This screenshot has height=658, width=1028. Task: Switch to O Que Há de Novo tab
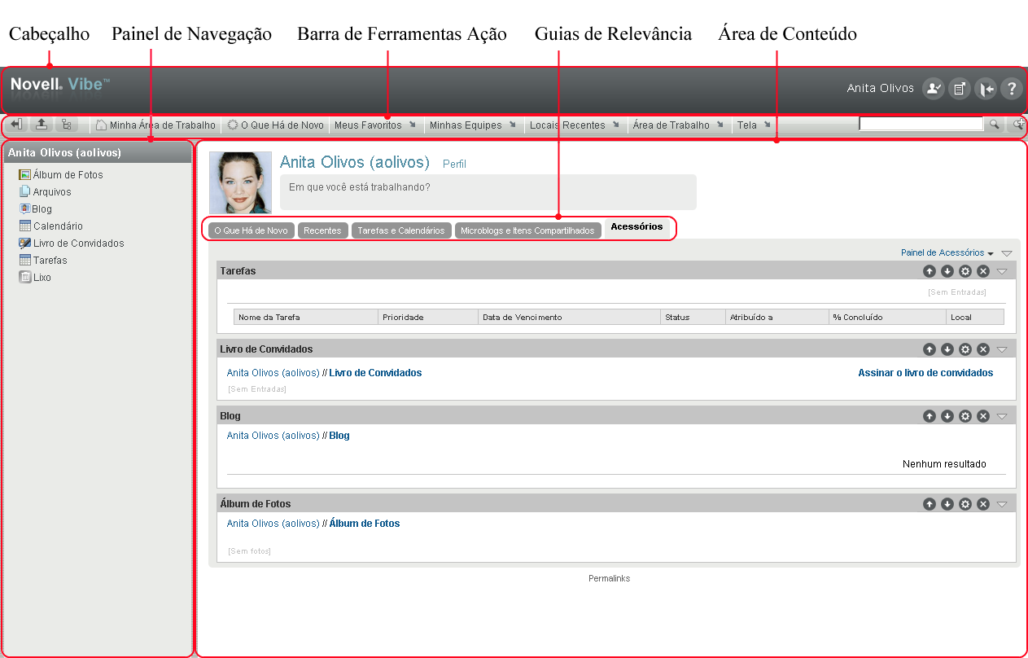point(252,230)
